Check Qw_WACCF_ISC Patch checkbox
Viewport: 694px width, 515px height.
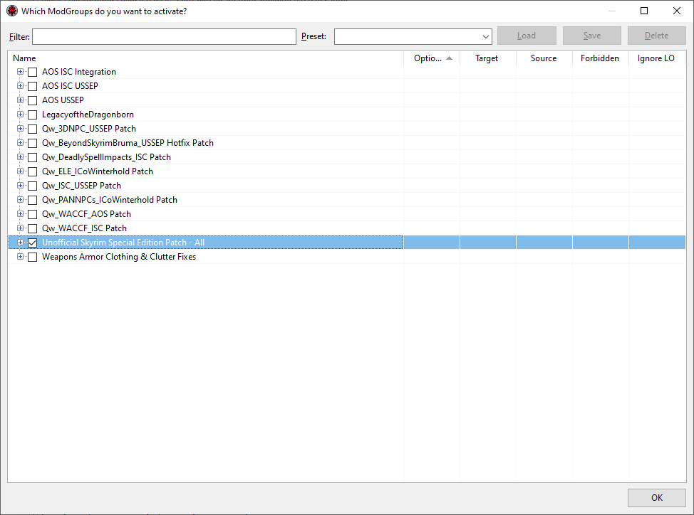tap(32, 228)
